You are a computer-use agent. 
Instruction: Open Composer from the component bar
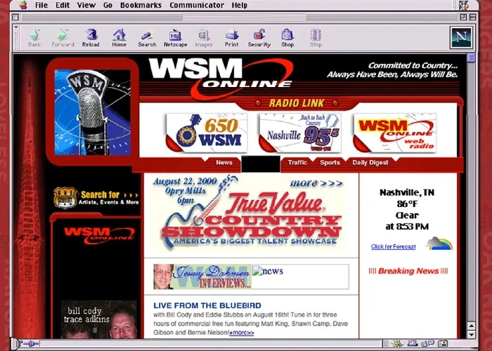coord(443,343)
